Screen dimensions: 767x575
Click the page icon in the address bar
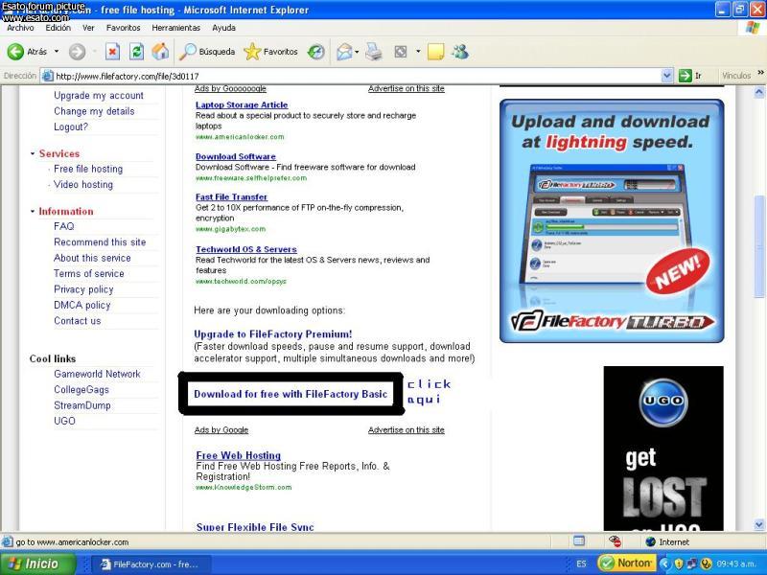click(47, 76)
